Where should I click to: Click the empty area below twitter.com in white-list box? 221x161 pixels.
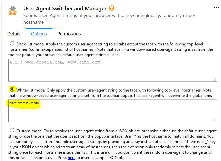coord(112,114)
